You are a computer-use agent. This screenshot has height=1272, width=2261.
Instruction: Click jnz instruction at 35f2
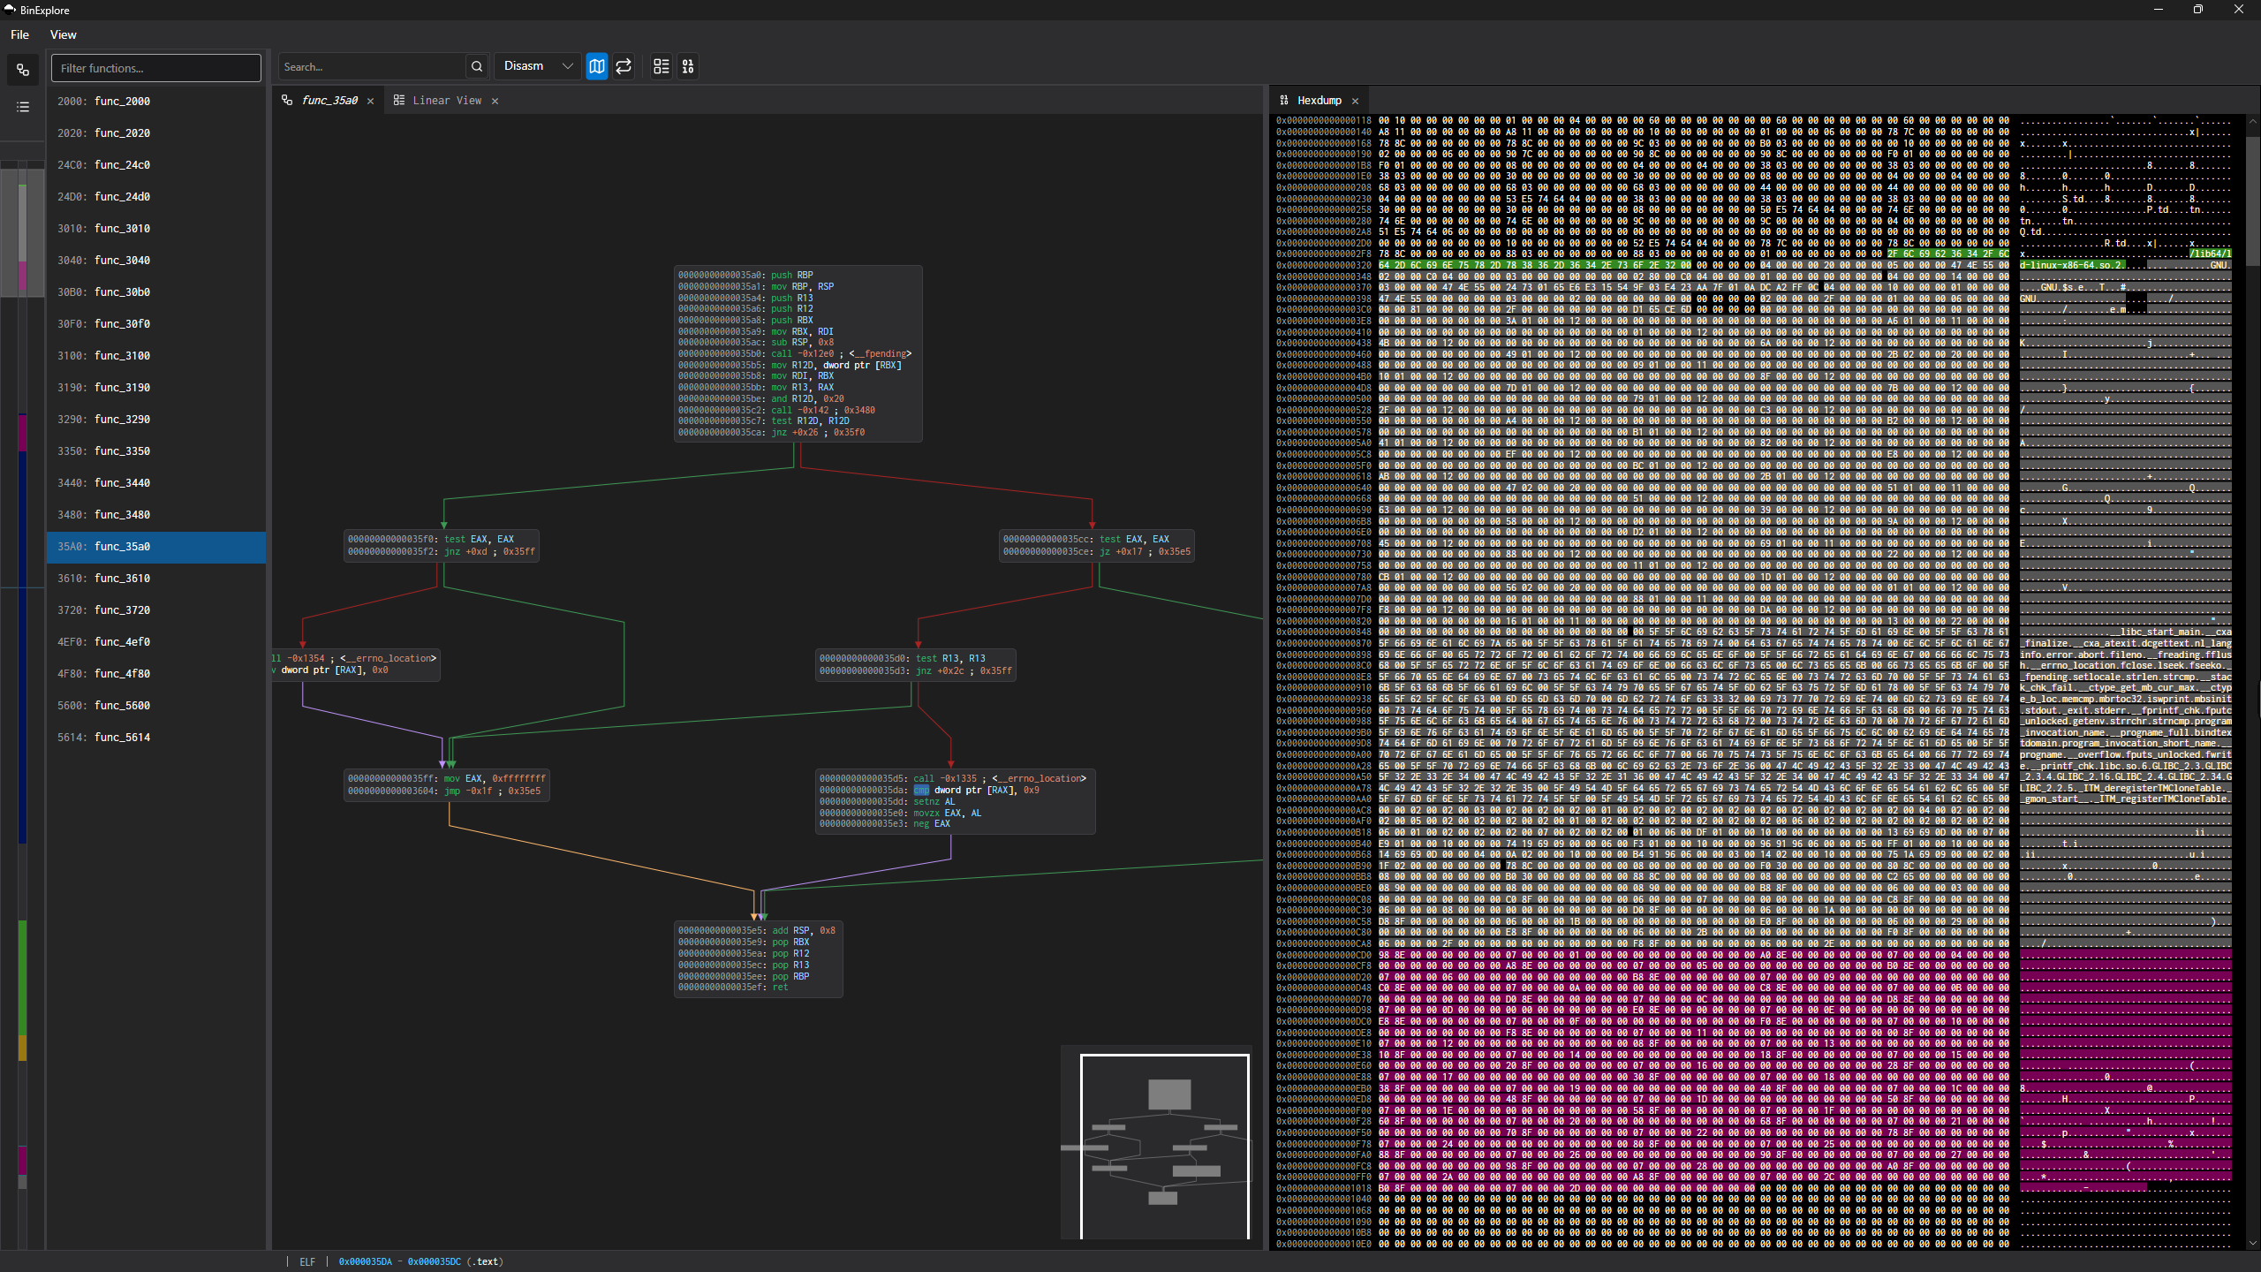[x=442, y=552]
